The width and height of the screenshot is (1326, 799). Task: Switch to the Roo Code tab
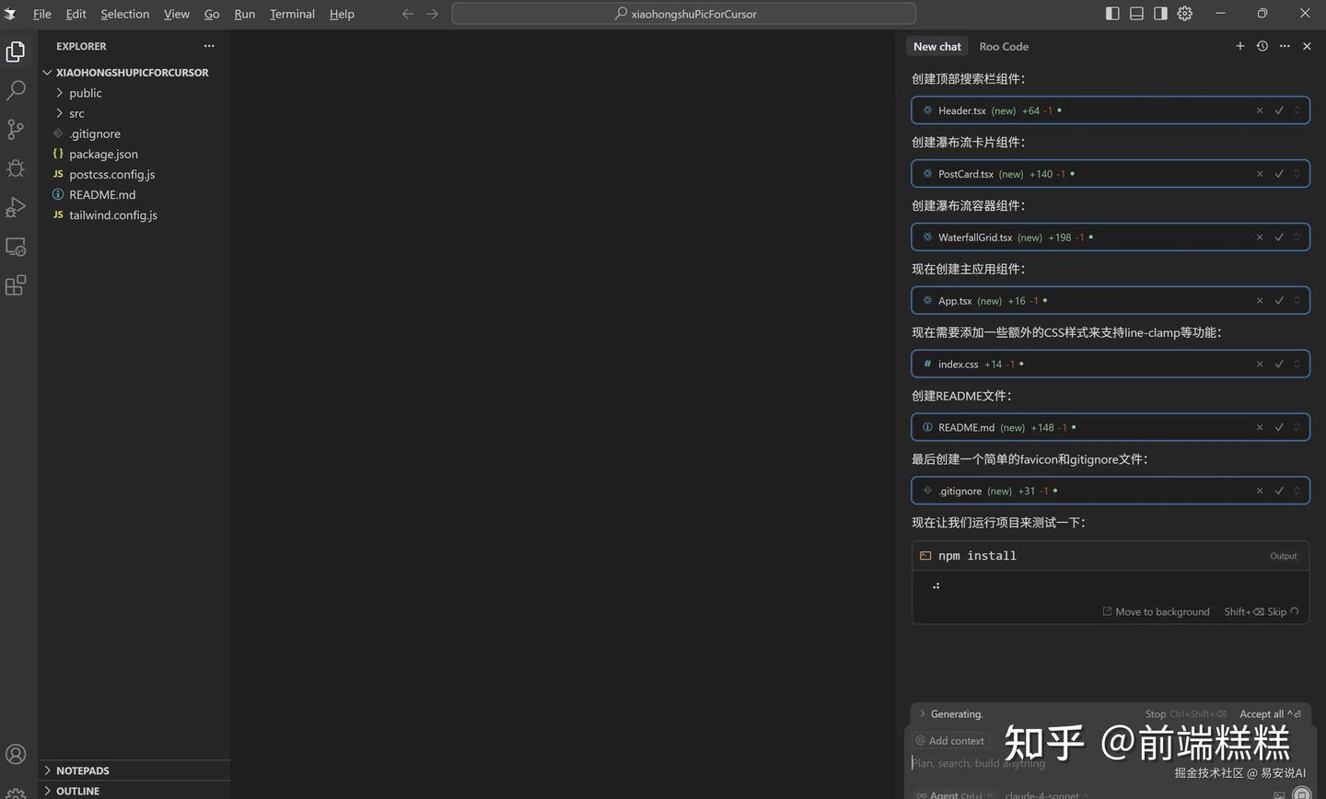(x=1004, y=46)
